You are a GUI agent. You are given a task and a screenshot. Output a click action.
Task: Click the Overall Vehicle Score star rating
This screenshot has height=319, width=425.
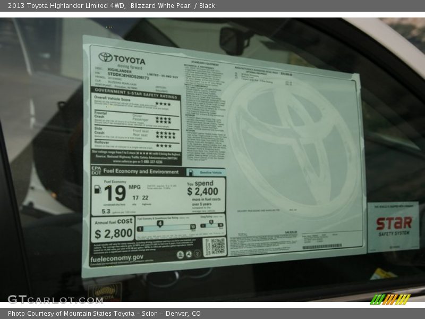tap(163, 104)
